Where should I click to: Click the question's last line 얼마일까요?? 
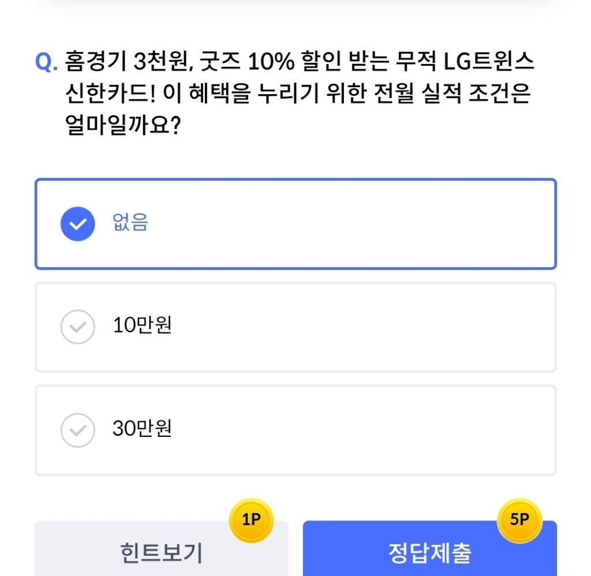click(124, 126)
